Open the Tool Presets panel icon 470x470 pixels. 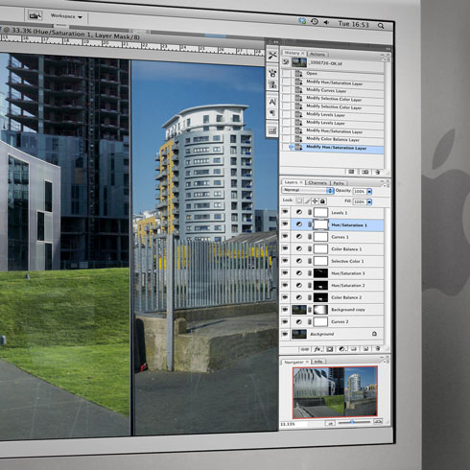pos(272,56)
